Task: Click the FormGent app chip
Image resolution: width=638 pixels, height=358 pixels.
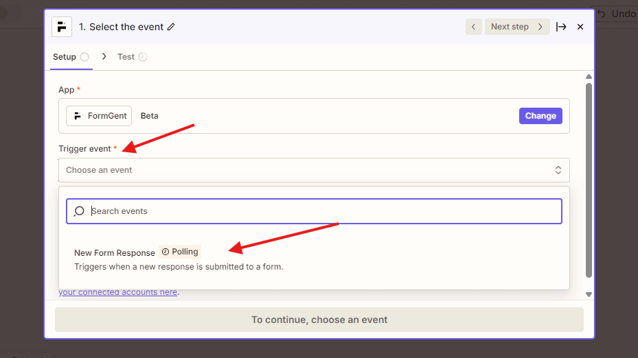Action: (x=99, y=116)
